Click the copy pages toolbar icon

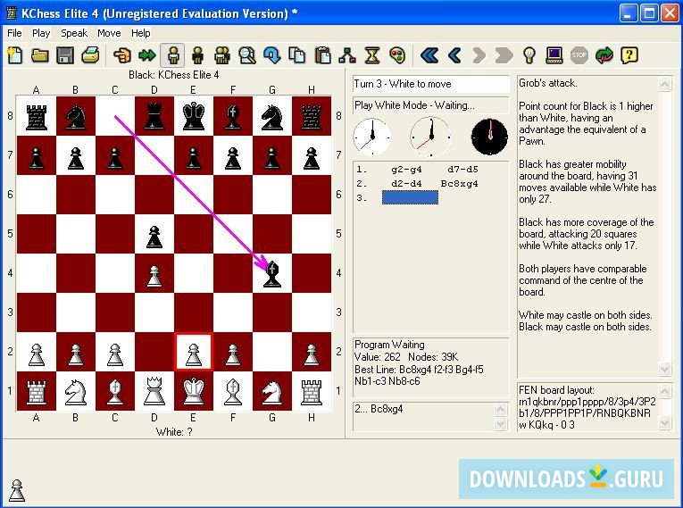click(297, 55)
